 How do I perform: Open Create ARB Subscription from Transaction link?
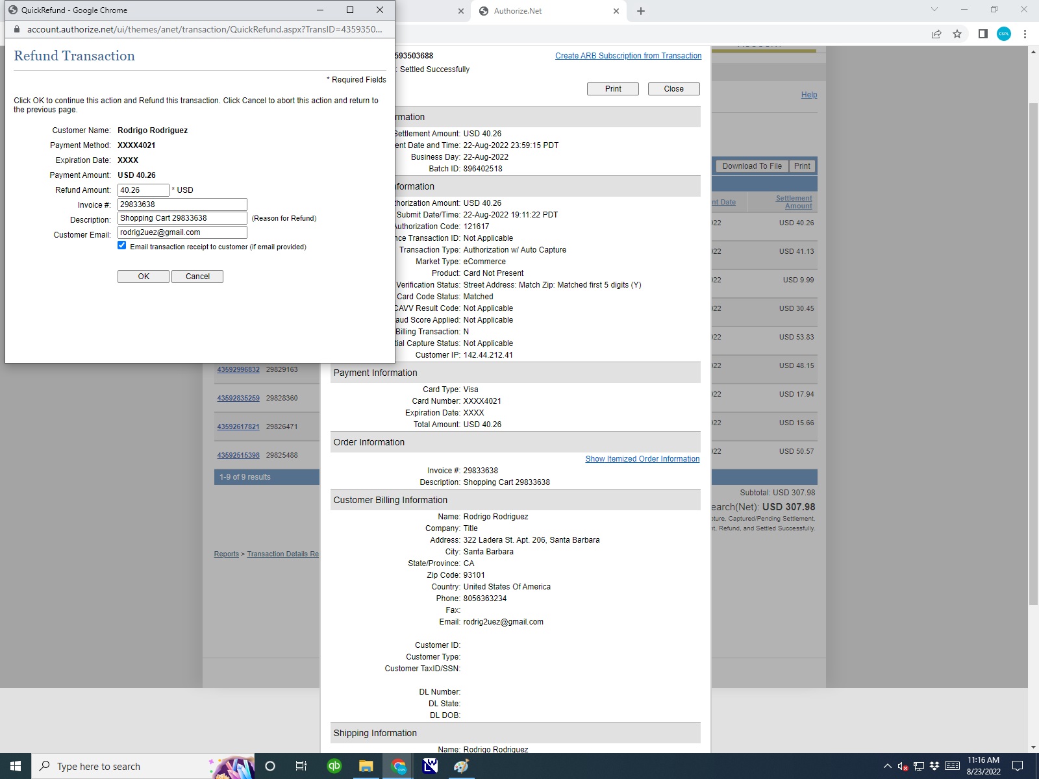pyautogui.click(x=628, y=56)
